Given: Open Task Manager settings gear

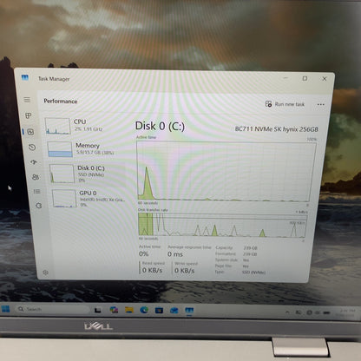Looking at the screenshot, I should pos(45,272).
